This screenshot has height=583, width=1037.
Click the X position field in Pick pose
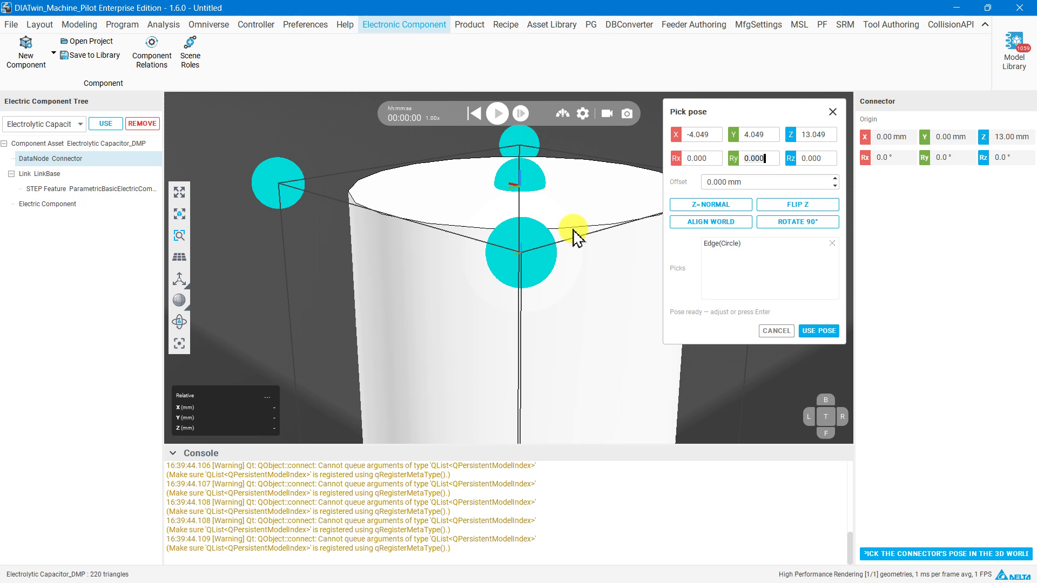702,134
